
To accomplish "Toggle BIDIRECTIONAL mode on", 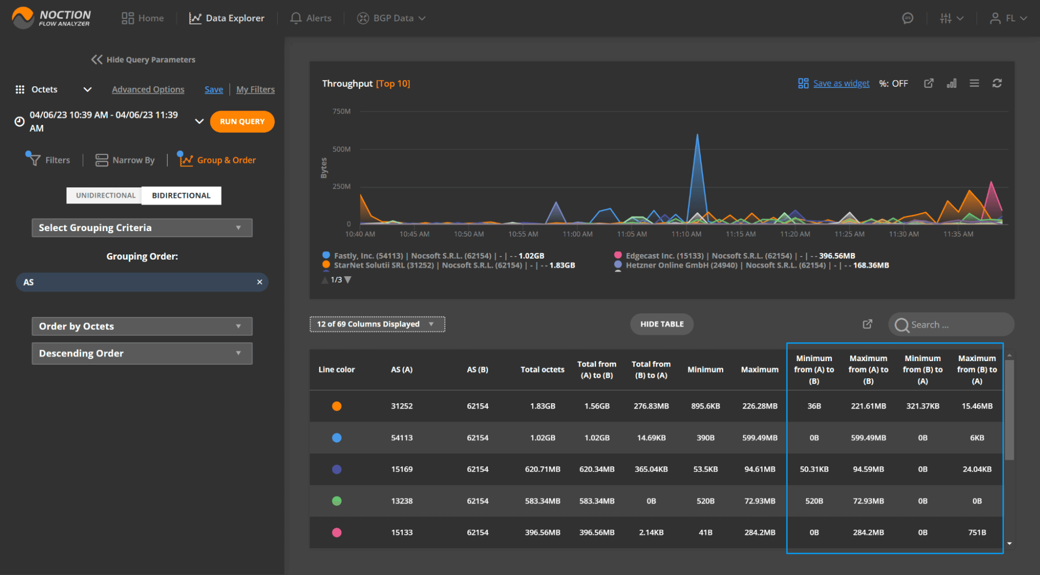I will click(x=181, y=195).
